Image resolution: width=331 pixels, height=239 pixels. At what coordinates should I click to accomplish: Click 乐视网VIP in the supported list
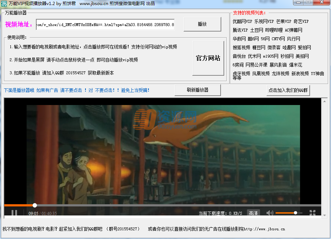[264, 21]
